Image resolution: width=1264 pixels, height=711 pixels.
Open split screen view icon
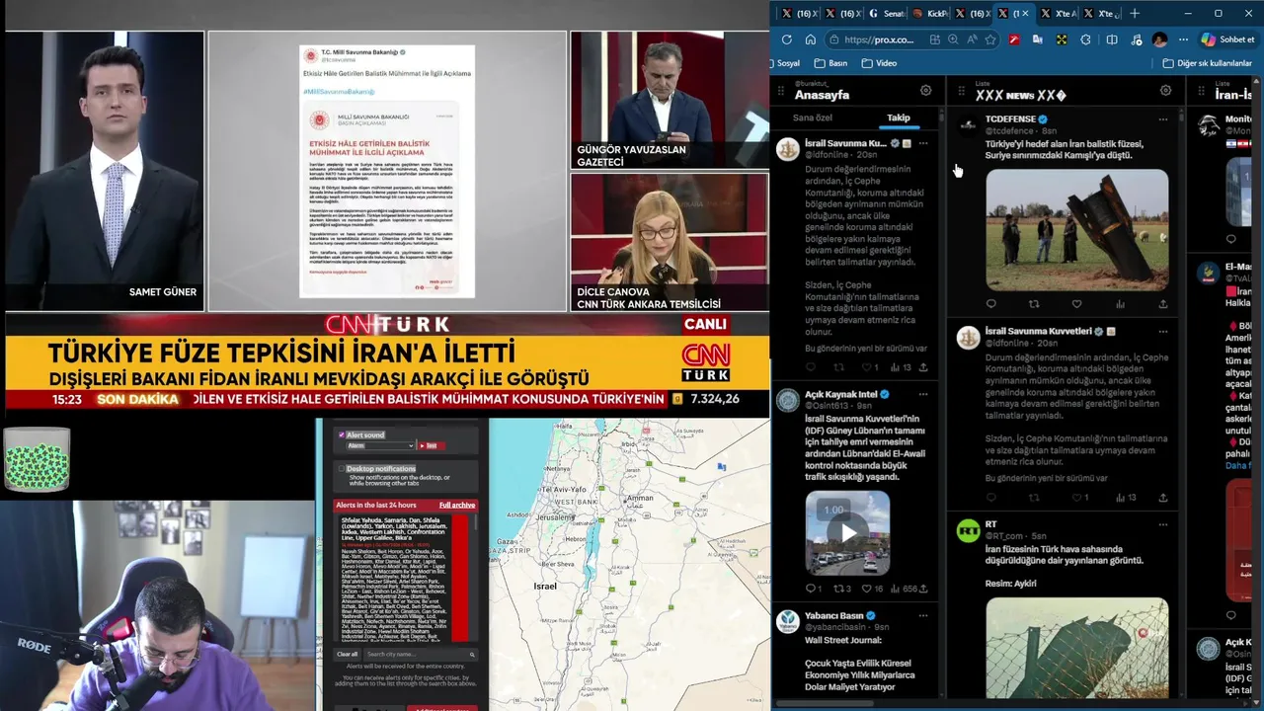point(1112,39)
